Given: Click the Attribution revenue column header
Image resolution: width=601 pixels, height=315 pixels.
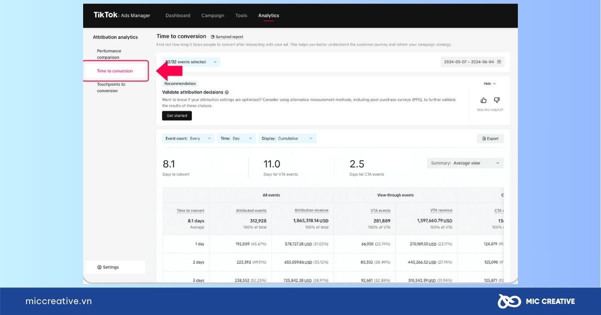Looking at the screenshot, I should coord(312,210).
